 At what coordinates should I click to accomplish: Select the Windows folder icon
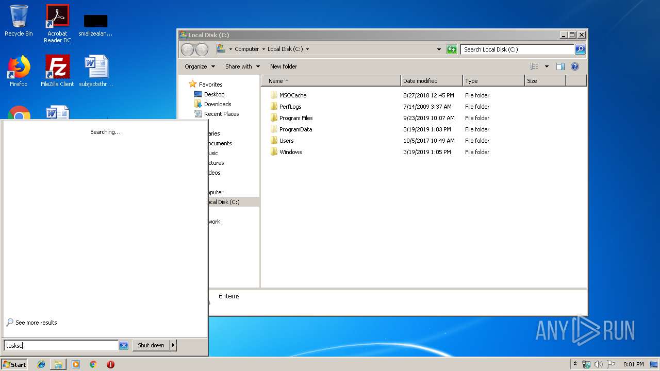pyautogui.click(x=274, y=152)
